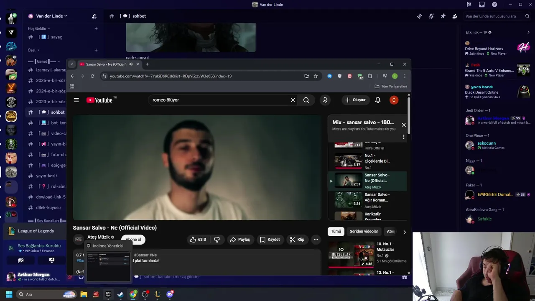Screen dimensions: 535x301
Task: Reload the YouTube page
Action: point(92,76)
